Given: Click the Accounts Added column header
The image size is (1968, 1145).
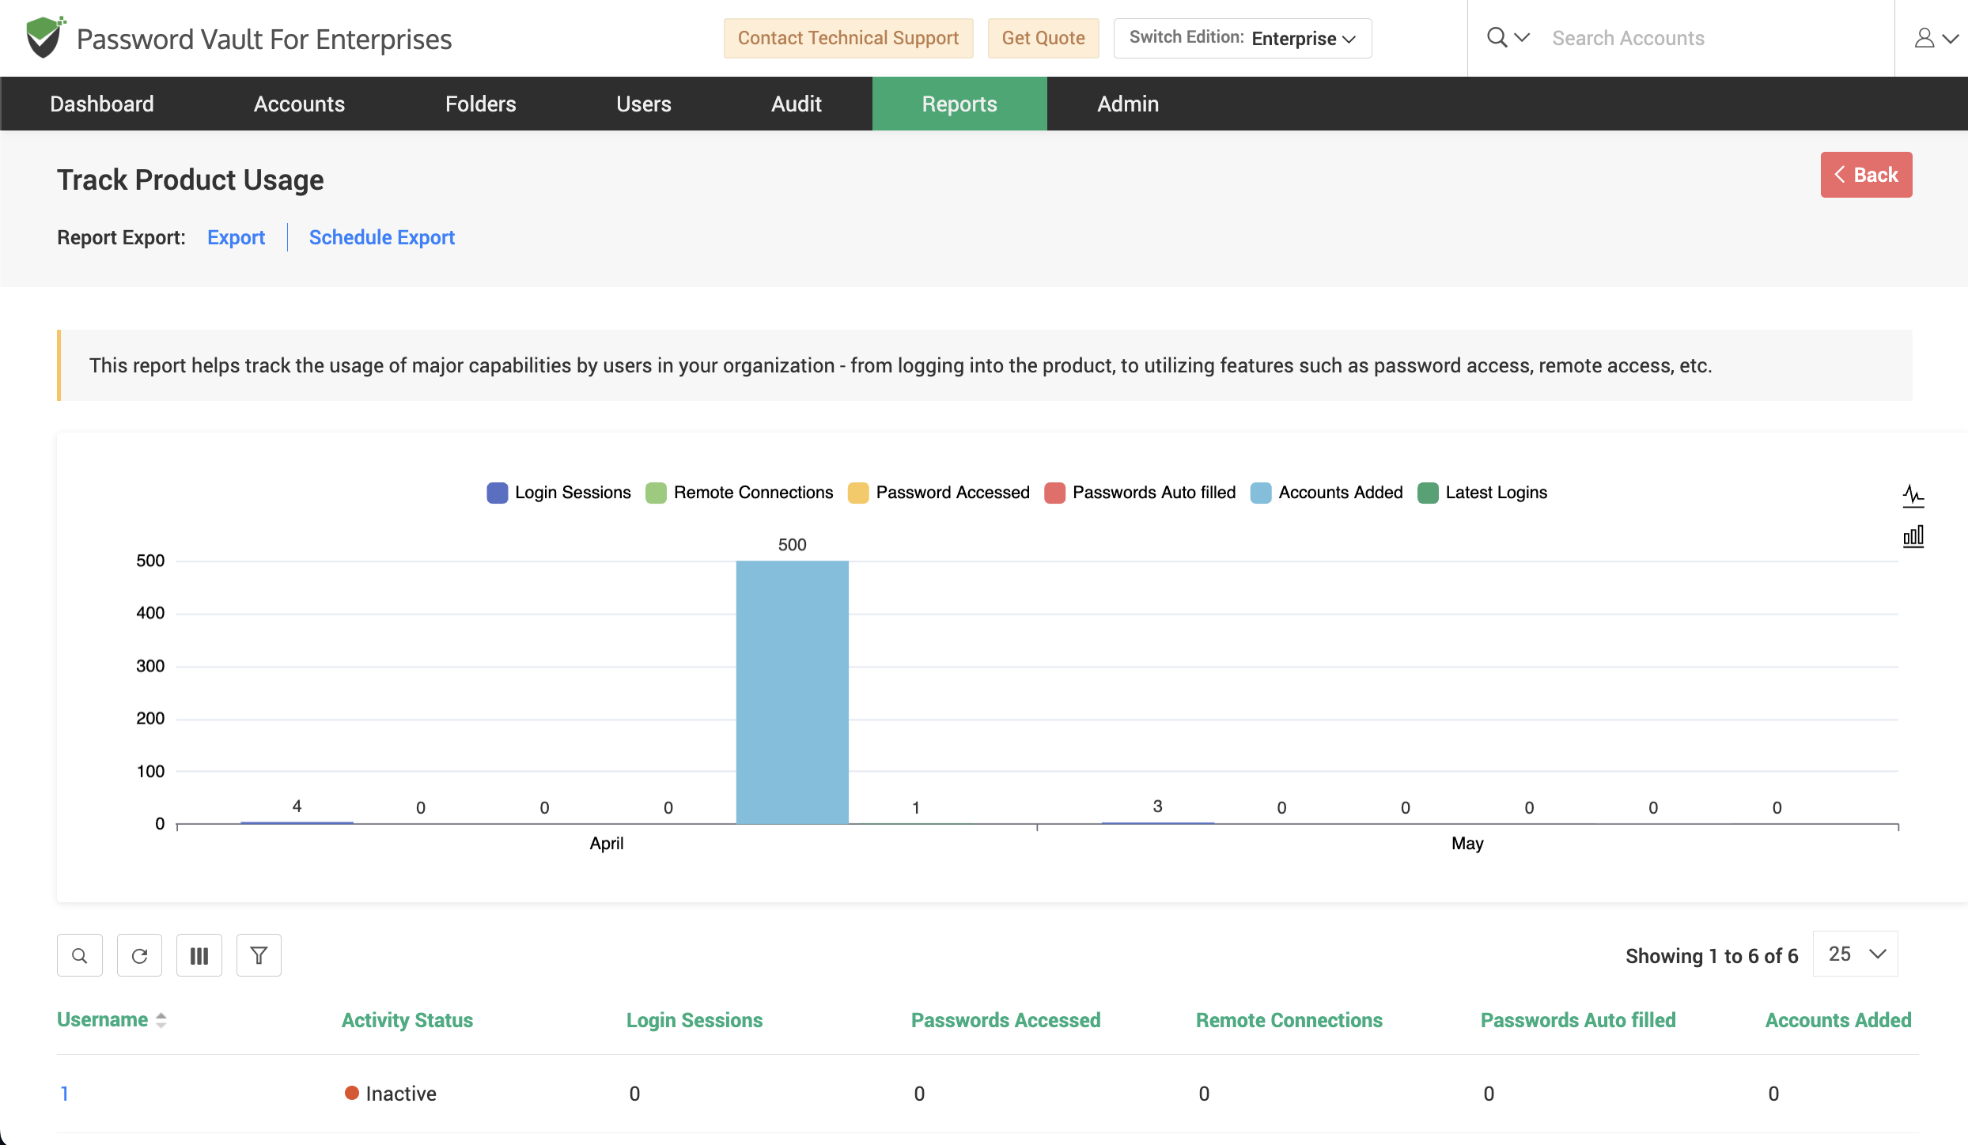Looking at the screenshot, I should pos(1838,1020).
